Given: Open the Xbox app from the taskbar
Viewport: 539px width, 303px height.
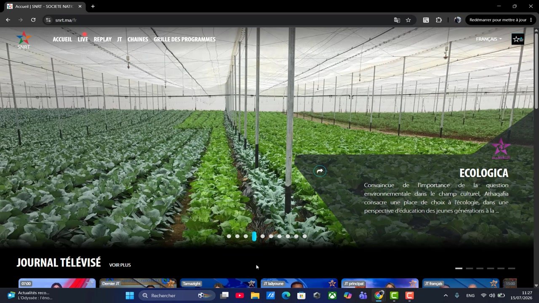Looking at the screenshot, I should [332, 295].
